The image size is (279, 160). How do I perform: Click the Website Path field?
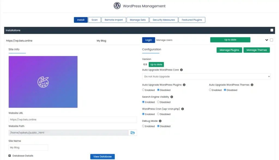[68, 133]
